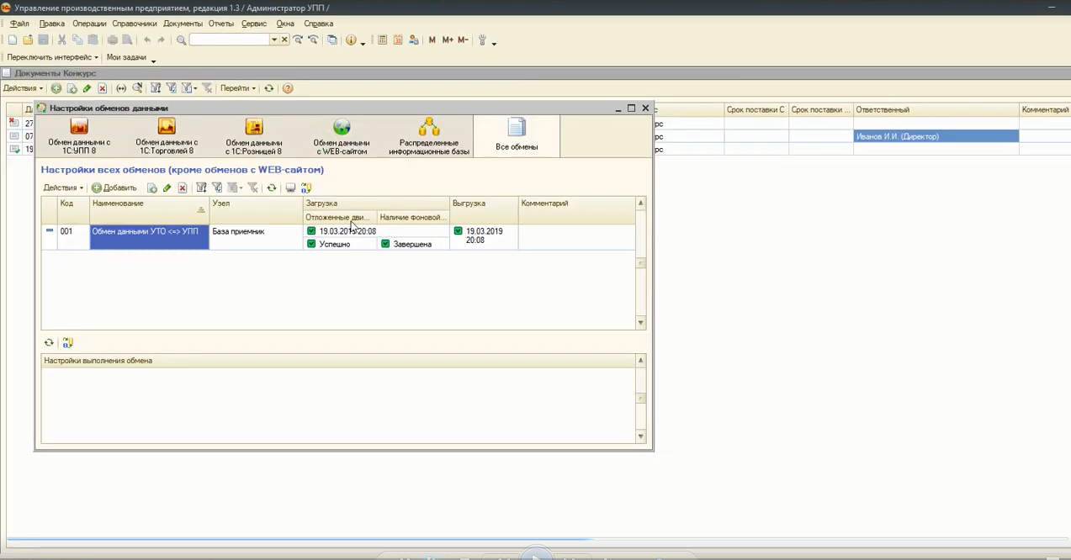Toggle the 'Успешно' status checkbox

click(x=312, y=244)
